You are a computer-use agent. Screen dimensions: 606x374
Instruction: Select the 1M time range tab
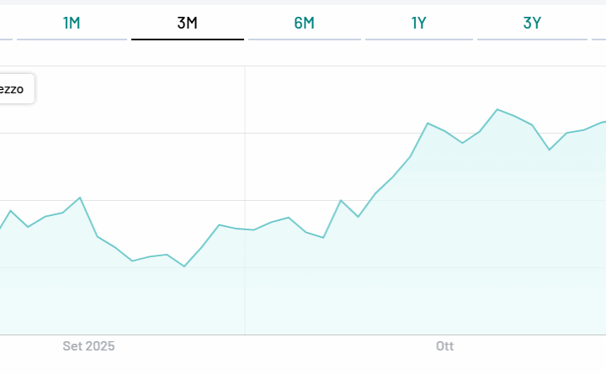[x=72, y=24]
